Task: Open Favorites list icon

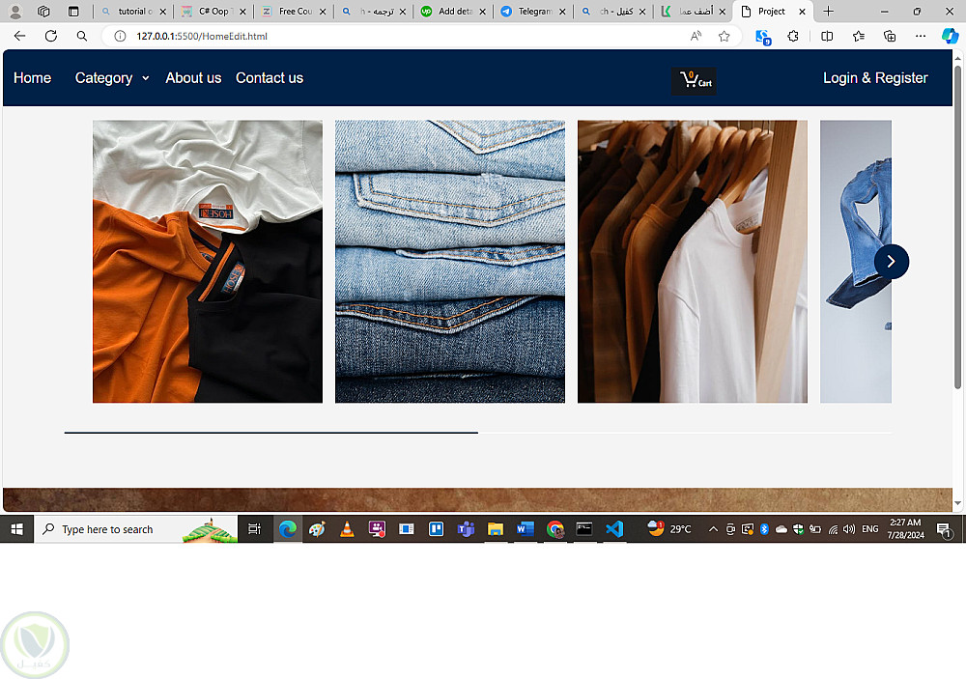Action: click(859, 37)
